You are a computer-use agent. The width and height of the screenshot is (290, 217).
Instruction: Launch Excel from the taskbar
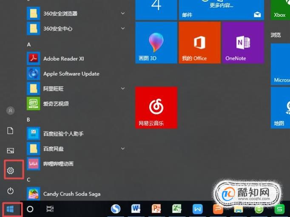click(177, 209)
